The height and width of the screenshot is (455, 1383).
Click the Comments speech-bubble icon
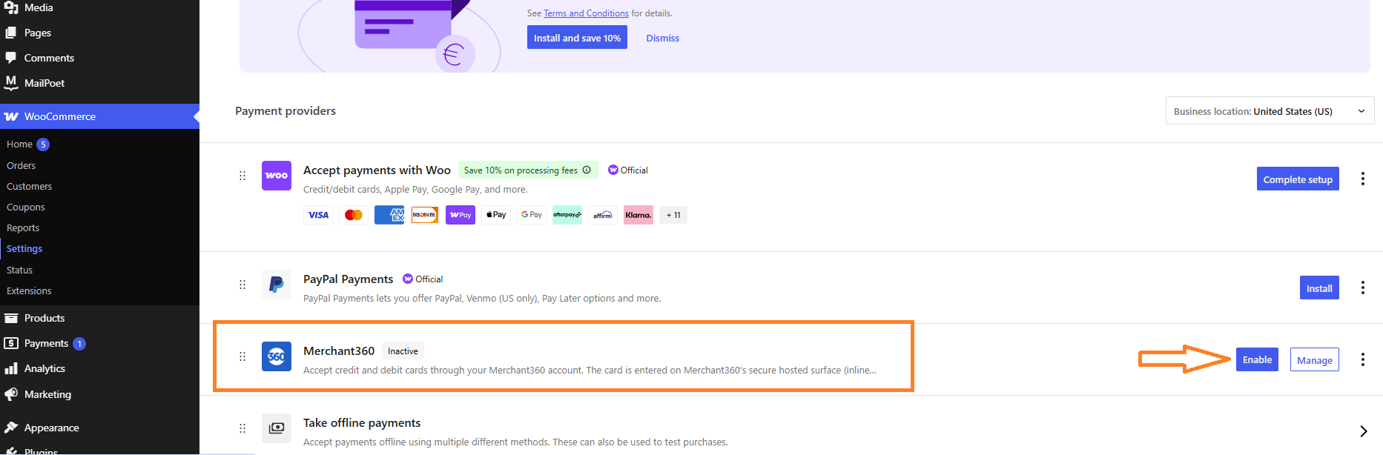[11, 58]
